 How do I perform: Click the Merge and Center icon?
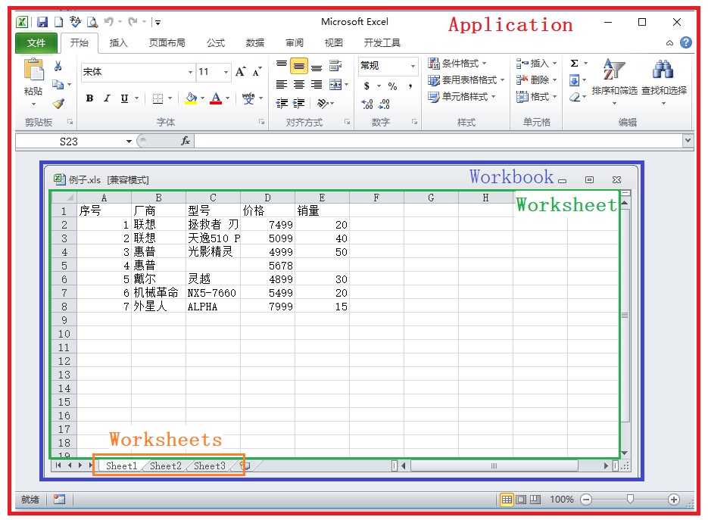335,85
